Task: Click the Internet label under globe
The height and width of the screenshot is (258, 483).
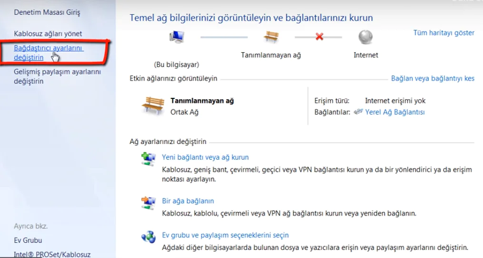Action: (x=365, y=55)
